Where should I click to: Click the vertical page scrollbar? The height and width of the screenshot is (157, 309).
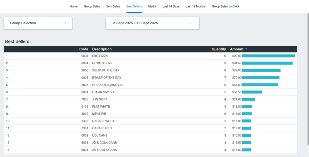(307, 60)
